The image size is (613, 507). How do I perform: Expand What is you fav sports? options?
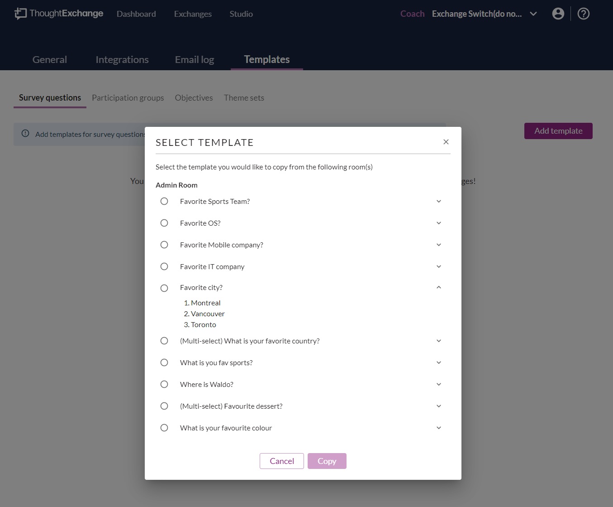click(x=439, y=362)
